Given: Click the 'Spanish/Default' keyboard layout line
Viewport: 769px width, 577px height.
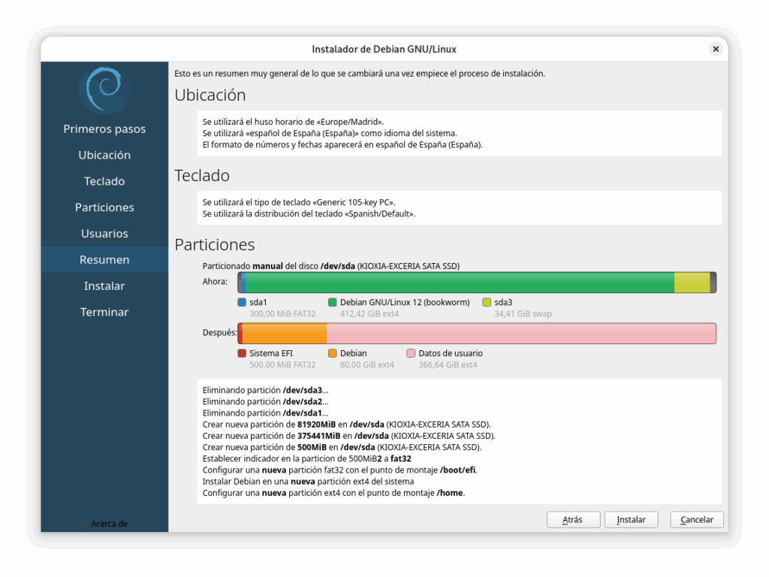Looking at the screenshot, I should [309, 214].
